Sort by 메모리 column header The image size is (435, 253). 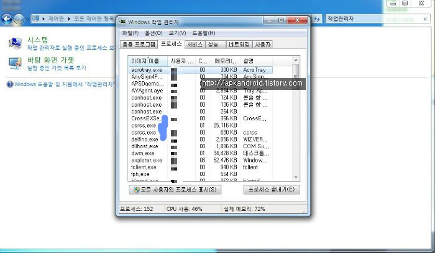pyautogui.click(x=225, y=61)
